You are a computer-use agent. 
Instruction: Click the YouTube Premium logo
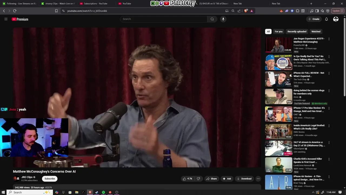point(20,19)
